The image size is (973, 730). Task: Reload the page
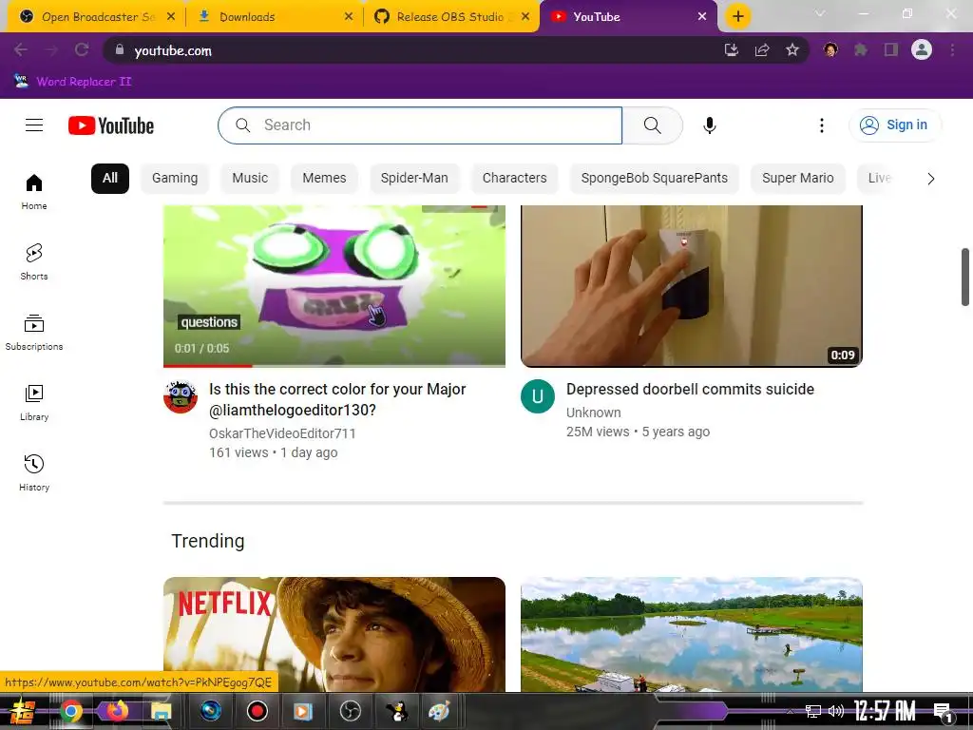tap(82, 49)
